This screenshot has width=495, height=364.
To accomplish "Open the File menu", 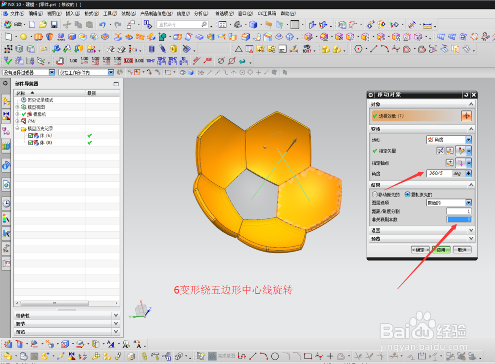I will [x=17, y=13].
